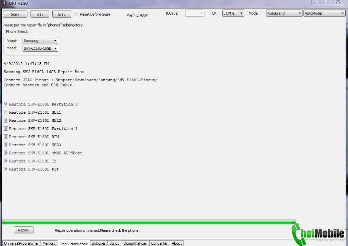The image size is (348, 246).
Task: Open the SHV-E160L-16GB model dropdown
Action: [x=40, y=48]
